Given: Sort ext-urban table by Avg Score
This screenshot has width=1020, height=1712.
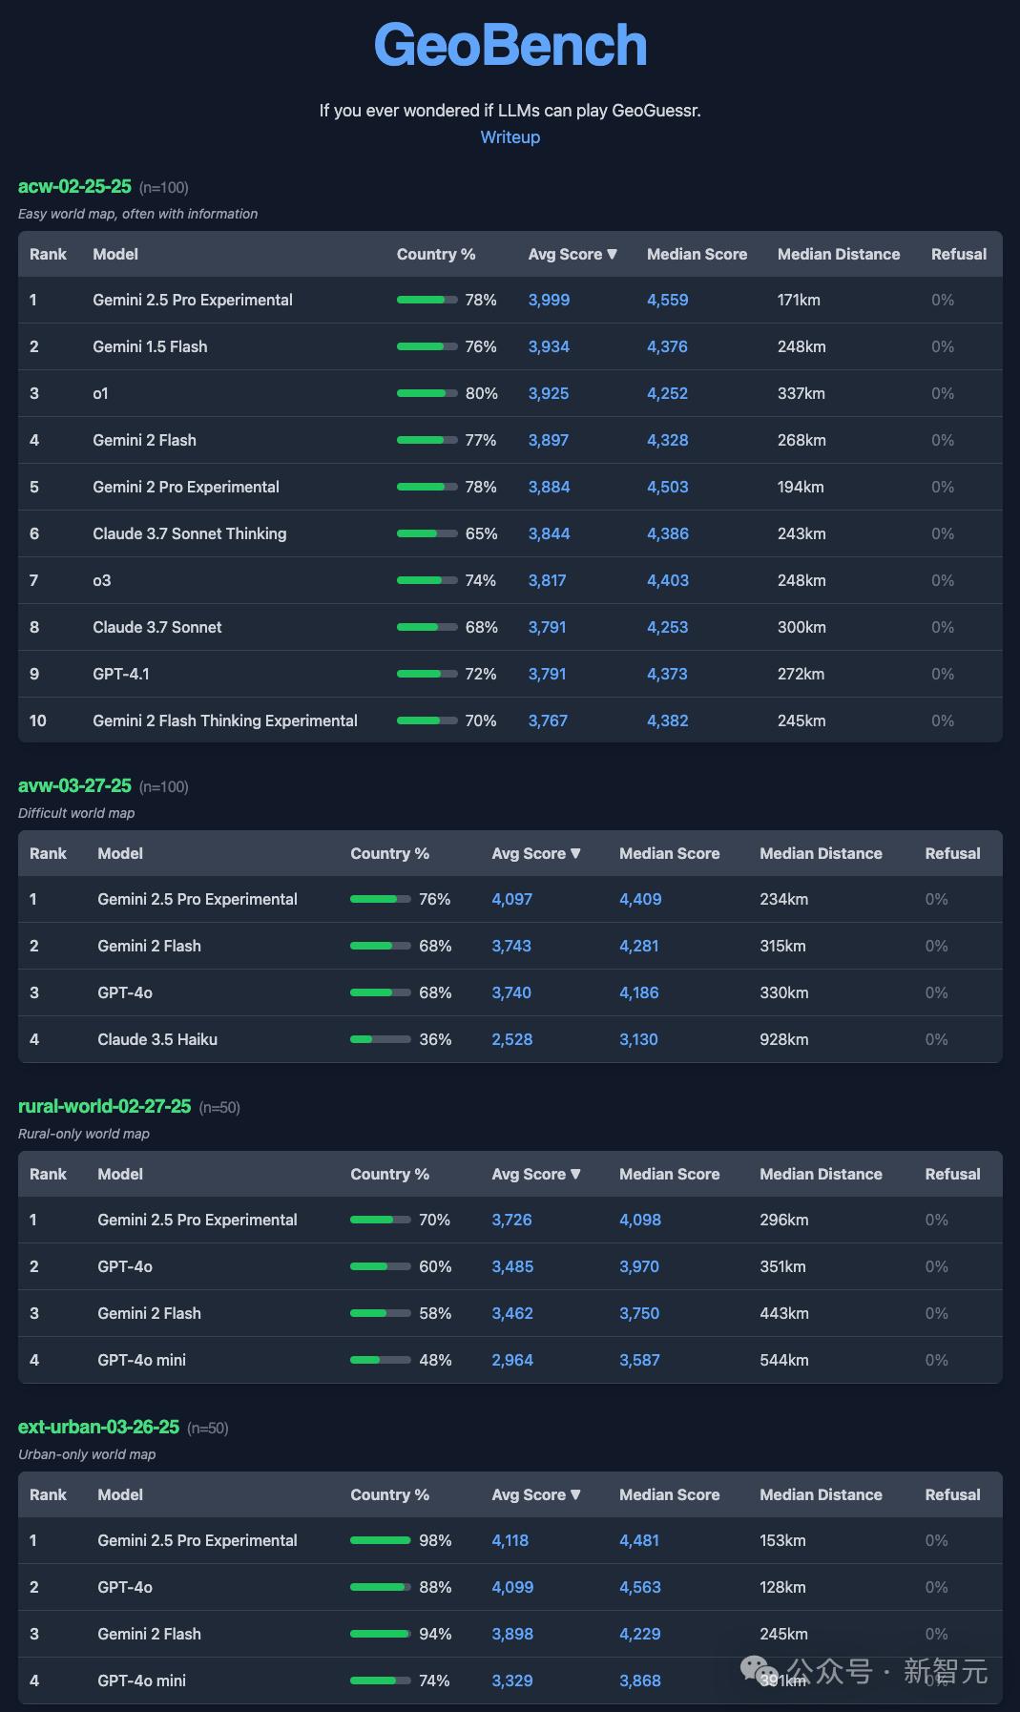Looking at the screenshot, I should (535, 1494).
